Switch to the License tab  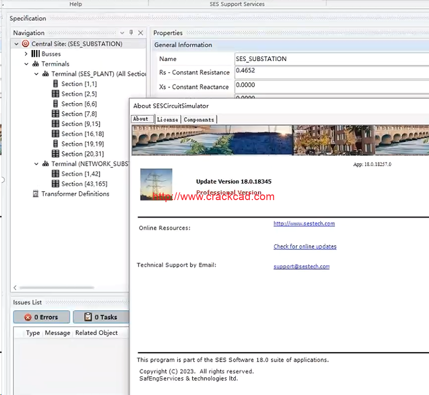(167, 120)
